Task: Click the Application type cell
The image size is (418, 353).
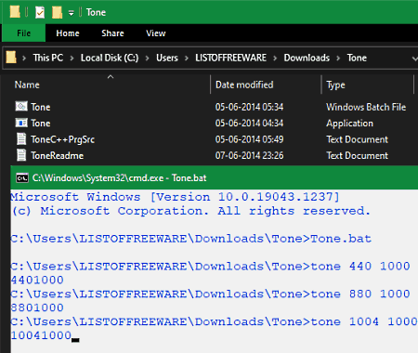Action: [x=349, y=124]
